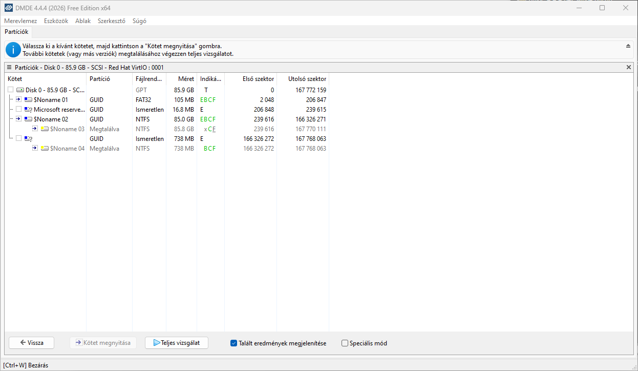This screenshot has width=638, height=371.
Task: Click the 2 048 first sector value
Action: 267,100
